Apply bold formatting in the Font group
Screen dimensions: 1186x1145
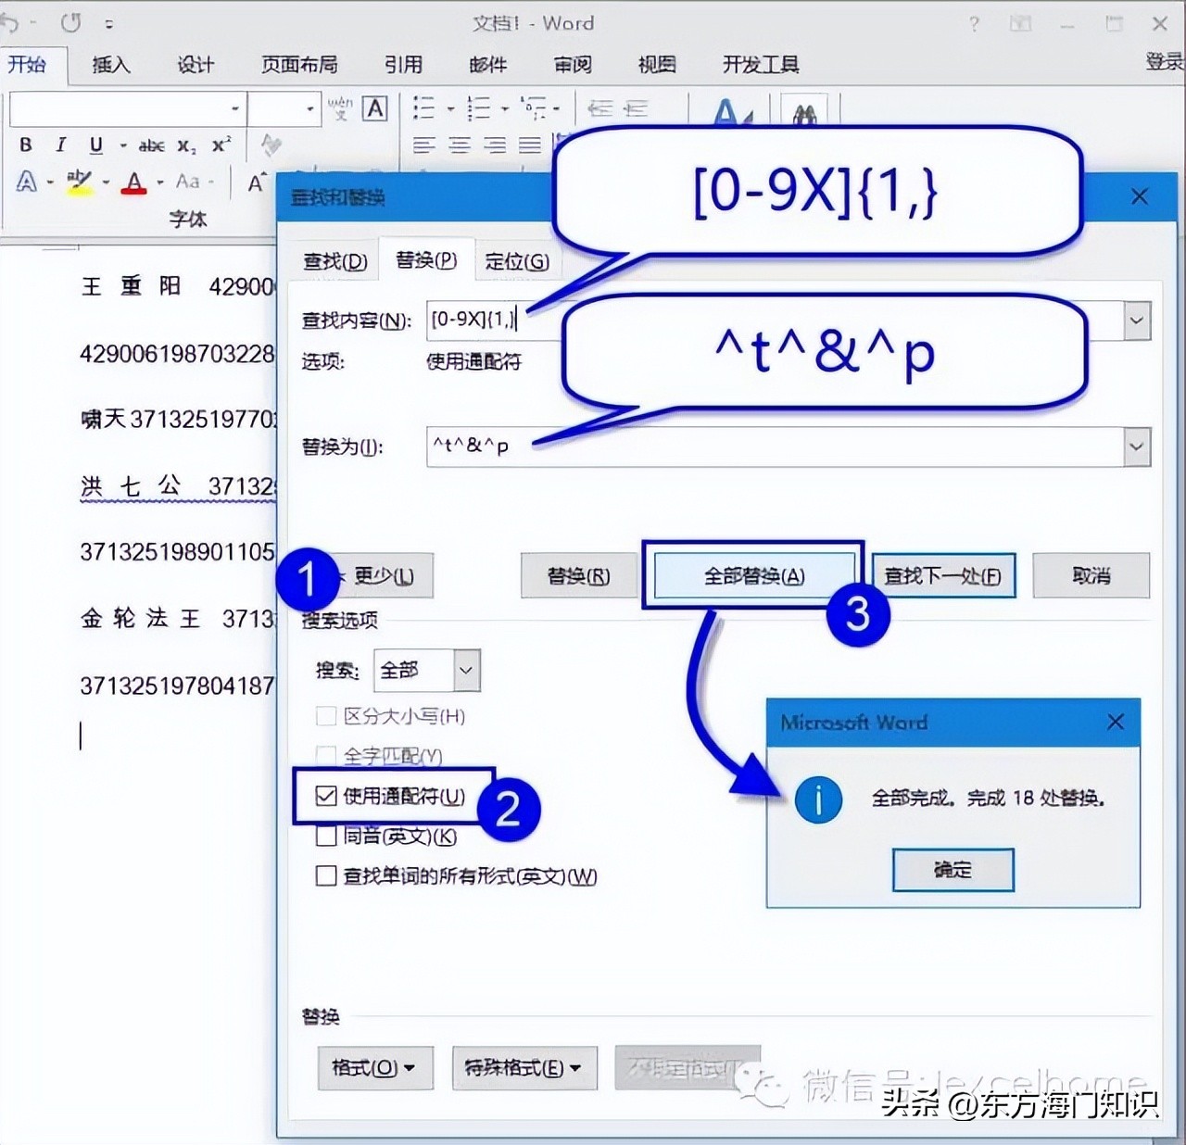click(x=26, y=145)
